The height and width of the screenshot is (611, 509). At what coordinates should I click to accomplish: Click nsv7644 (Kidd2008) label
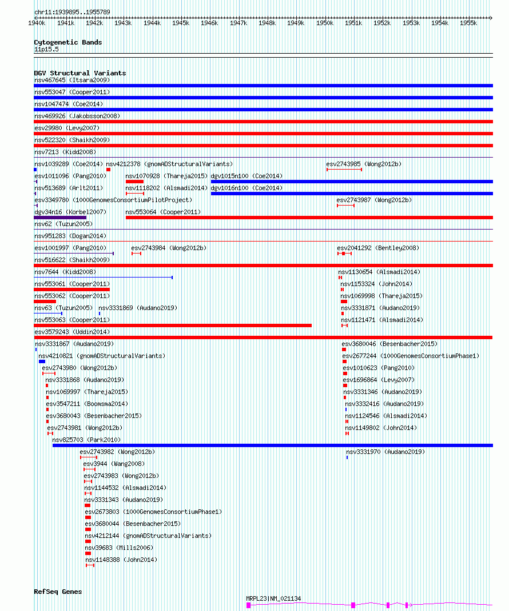tap(65, 272)
